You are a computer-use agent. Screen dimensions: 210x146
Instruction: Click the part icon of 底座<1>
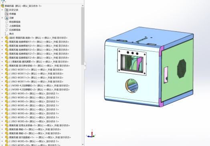click(7, 38)
